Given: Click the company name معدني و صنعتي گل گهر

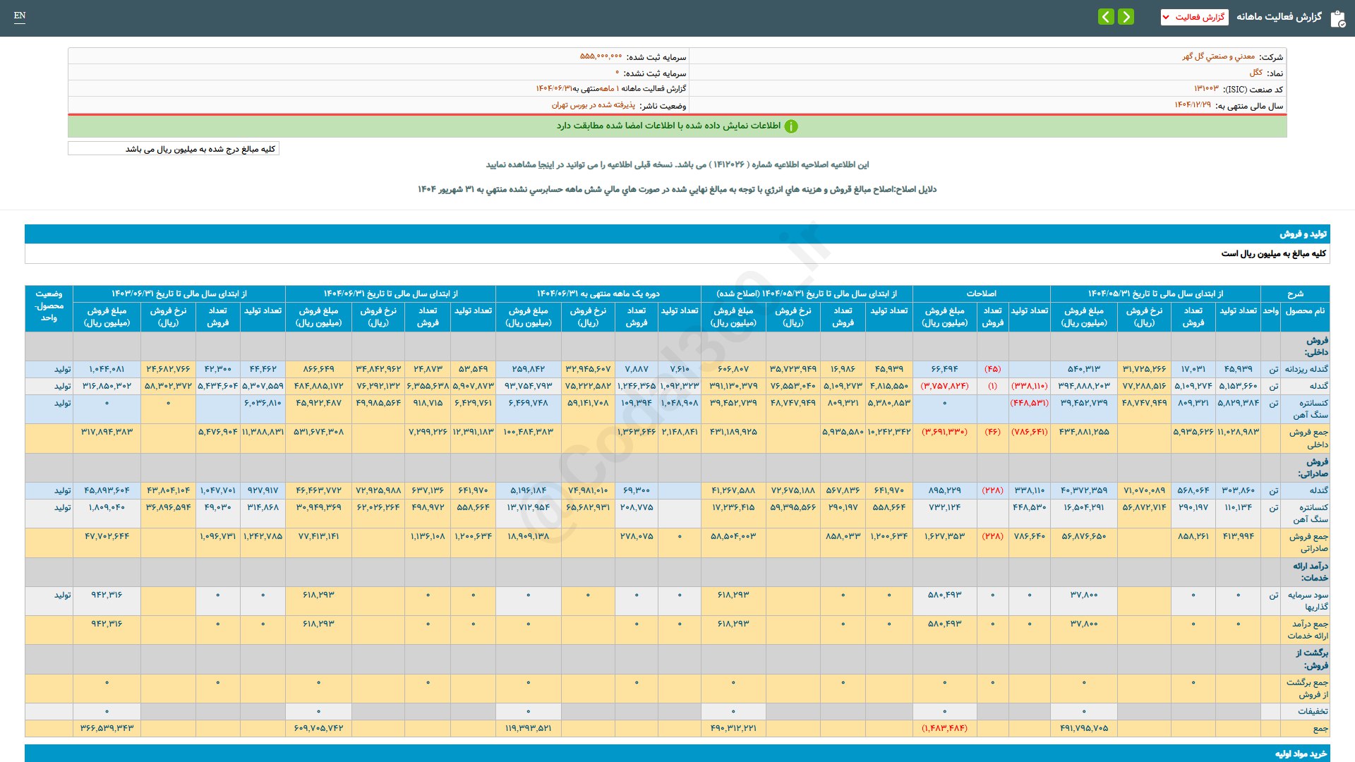Looking at the screenshot, I should [1218, 56].
